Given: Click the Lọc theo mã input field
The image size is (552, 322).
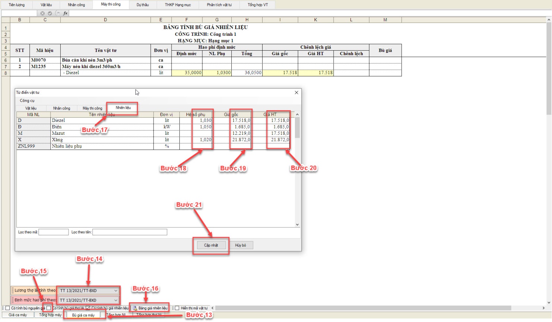Looking at the screenshot, I should [54, 232].
